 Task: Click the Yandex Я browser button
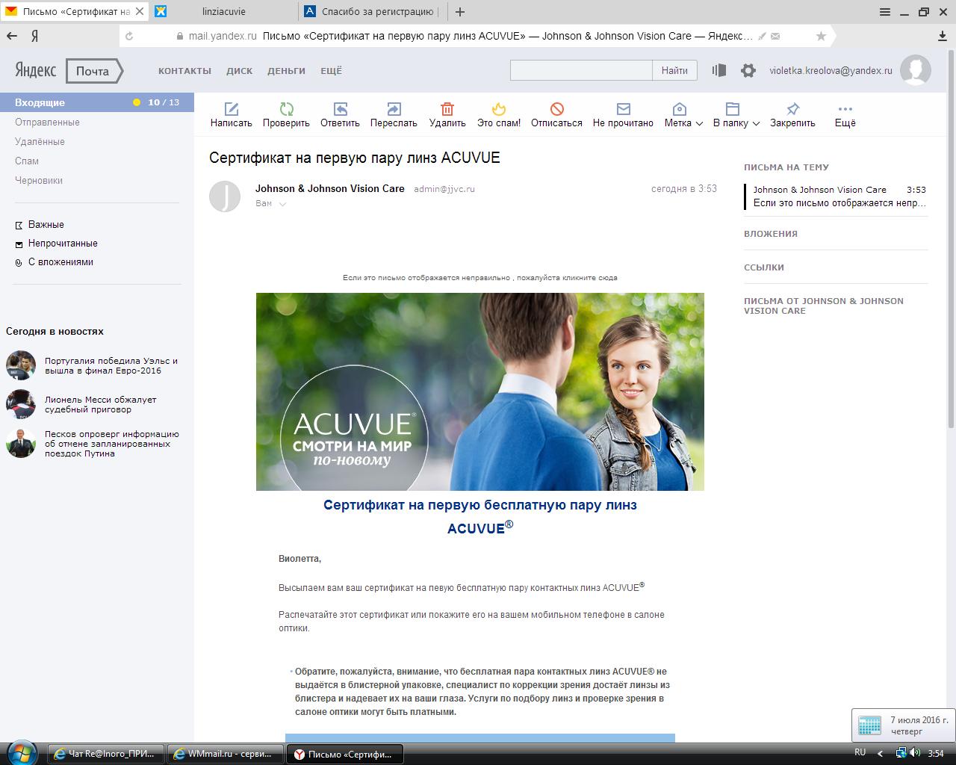pyautogui.click(x=34, y=36)
